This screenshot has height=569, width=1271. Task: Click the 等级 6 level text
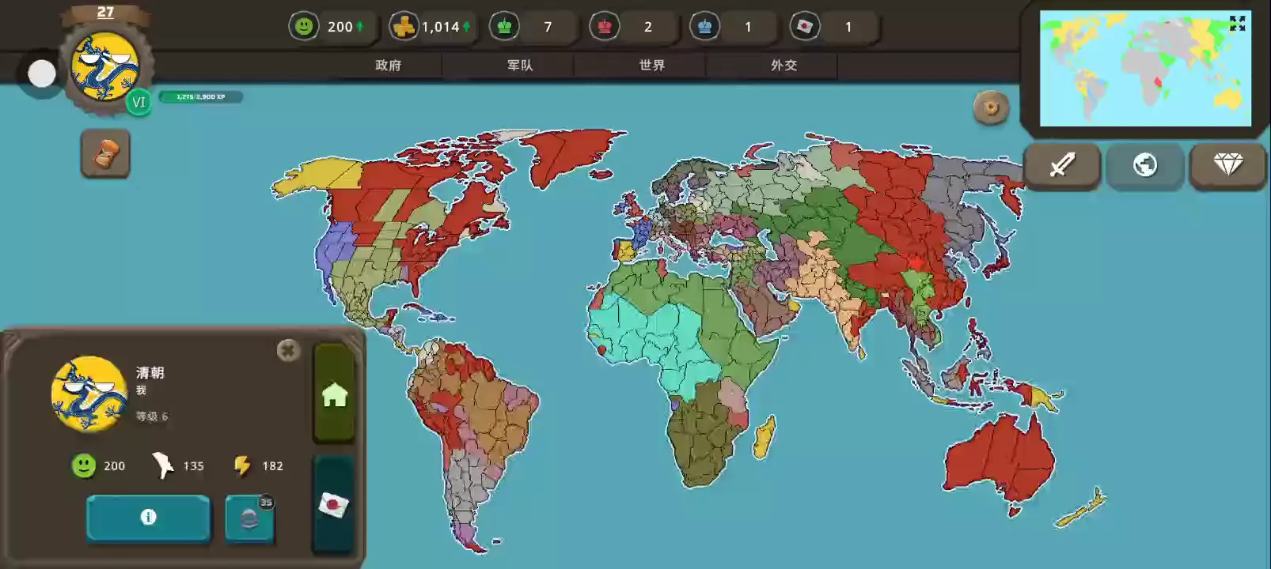[x=151, y=416]
